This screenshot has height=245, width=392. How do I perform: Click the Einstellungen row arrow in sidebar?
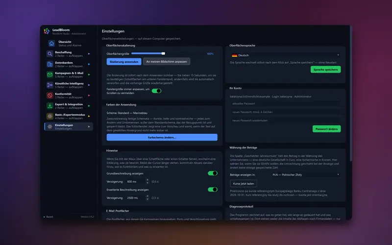(89, 127)
